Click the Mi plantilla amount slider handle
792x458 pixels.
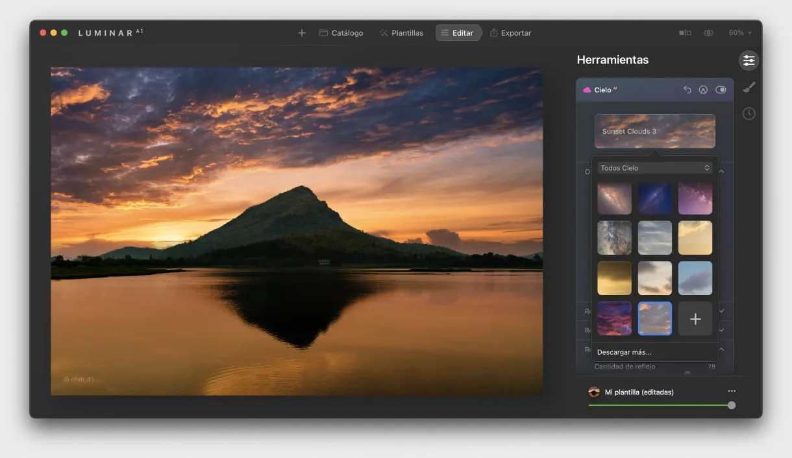coord(732,405)
